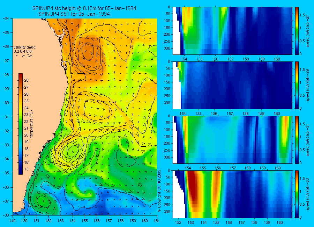Click the speed colorbar beside the lat=-33 panel

point(297,194)
